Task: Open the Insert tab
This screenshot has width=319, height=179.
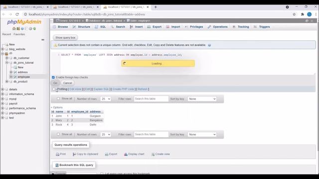Action: [x=136, y=27]
